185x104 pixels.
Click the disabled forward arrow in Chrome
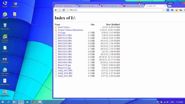pos(60,10)
